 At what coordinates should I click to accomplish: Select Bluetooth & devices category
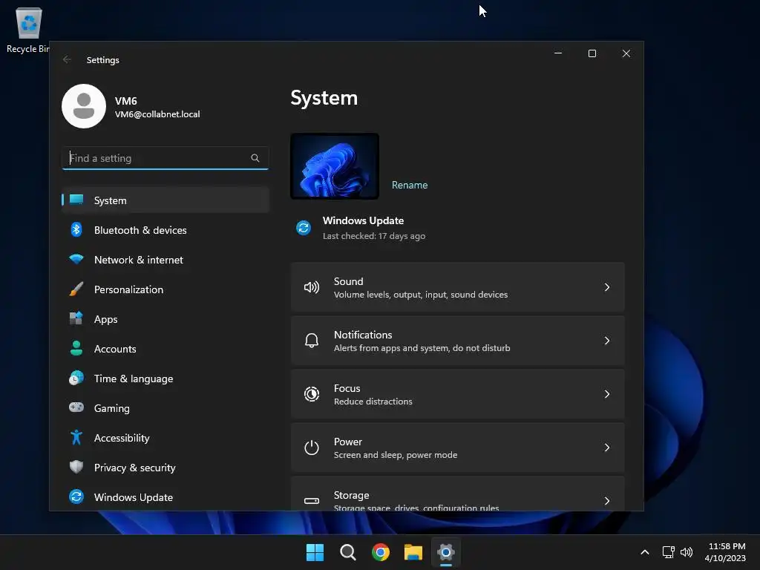(166, 230)
